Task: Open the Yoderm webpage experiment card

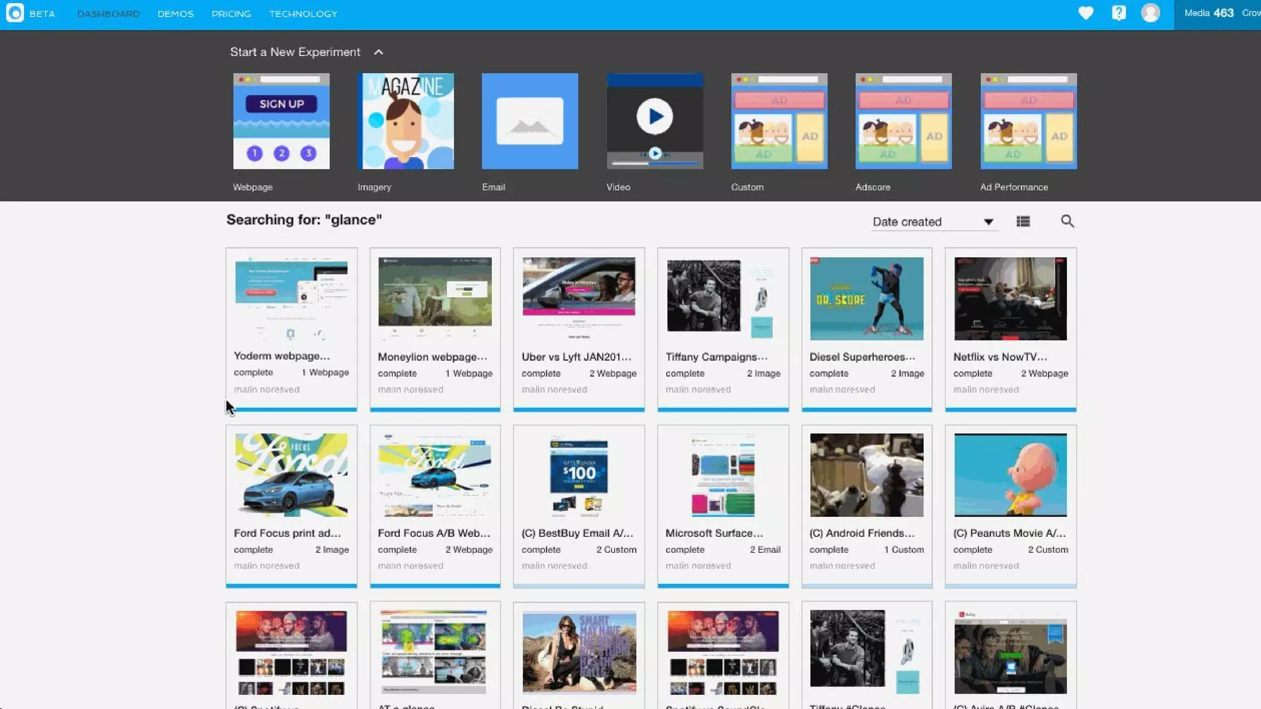Action: click(291, 329)
